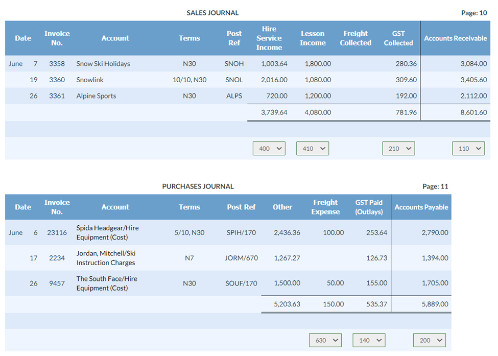
Task: Open the 630 dropdown in the Purchases Journal
Action: [x=325, y=340]
